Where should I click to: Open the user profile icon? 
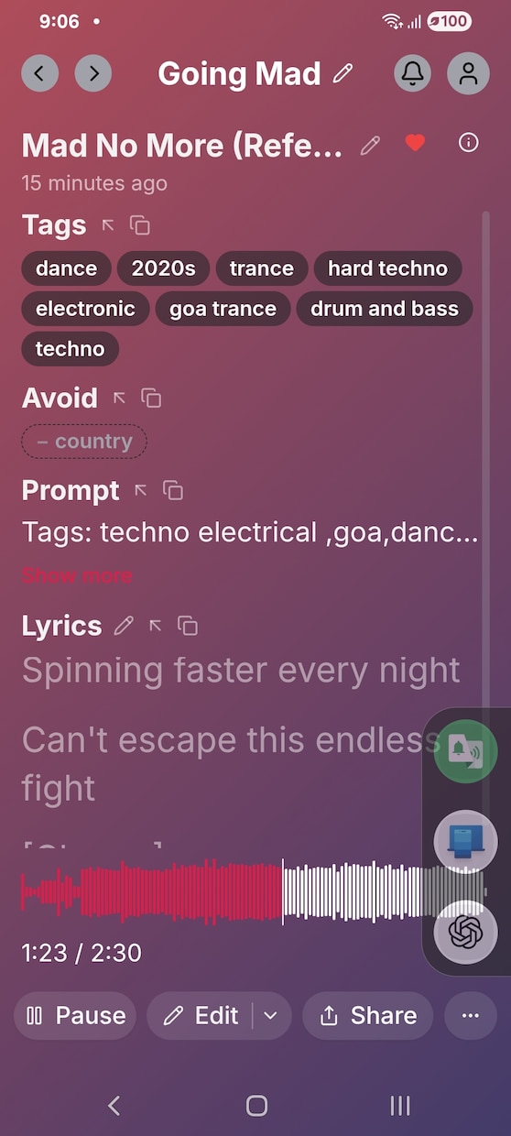coord(468,73)
